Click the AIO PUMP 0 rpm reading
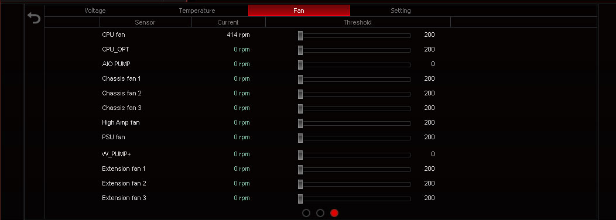 pos(242,64)
